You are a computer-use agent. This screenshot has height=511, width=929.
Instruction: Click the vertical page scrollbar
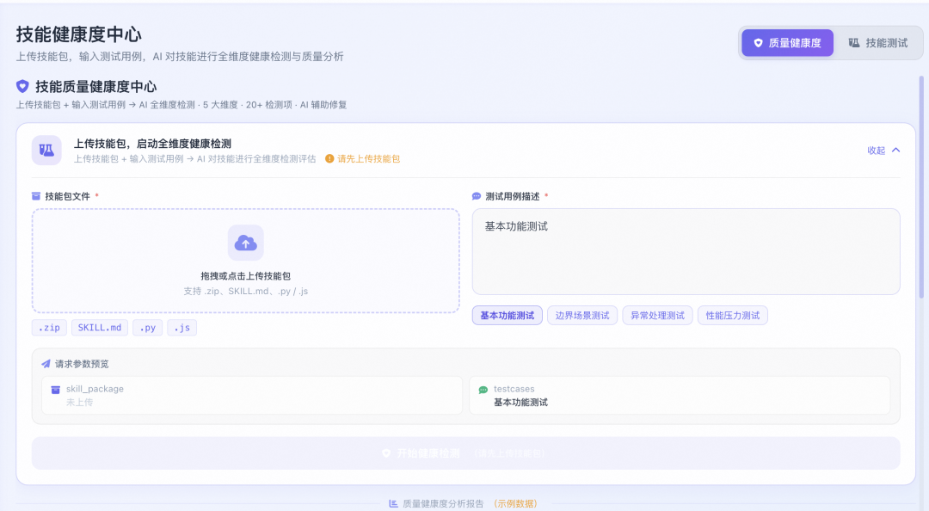(x=921, y=187)
